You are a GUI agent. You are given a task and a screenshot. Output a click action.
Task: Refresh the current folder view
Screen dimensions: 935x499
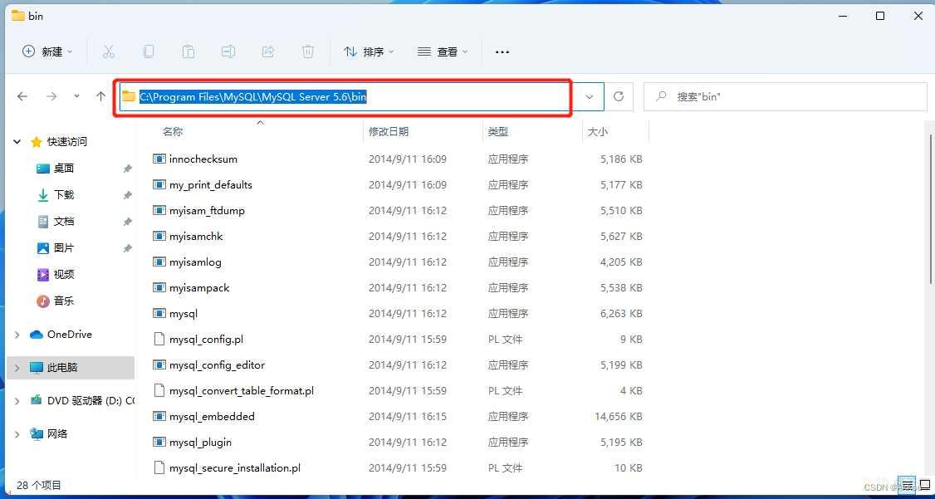619,96
